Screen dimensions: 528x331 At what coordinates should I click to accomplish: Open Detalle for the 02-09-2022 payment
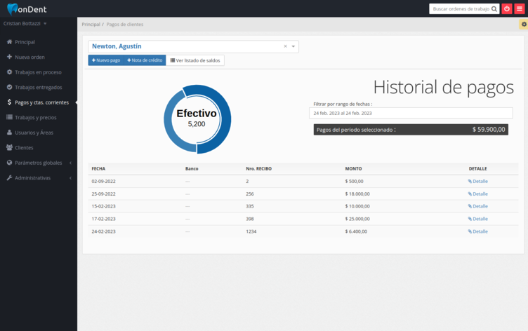478,181
